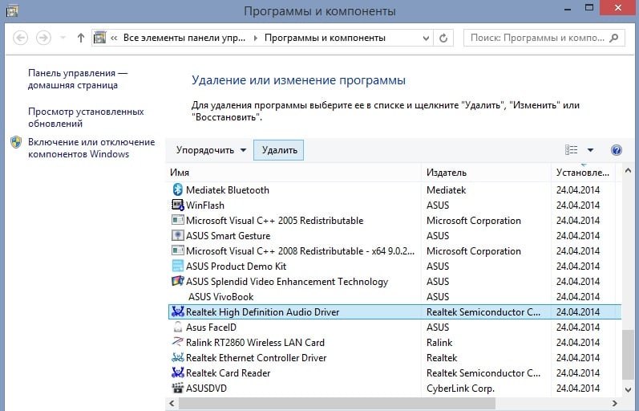Open the recent locations dropdown arrow

(x=63, y=38)
